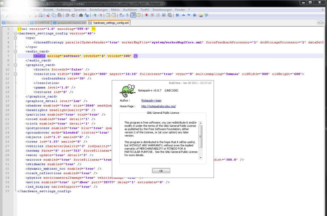
Task: Click the Close All documents toolbar icon
Action: pyautogui.click(x=35, y=15)
